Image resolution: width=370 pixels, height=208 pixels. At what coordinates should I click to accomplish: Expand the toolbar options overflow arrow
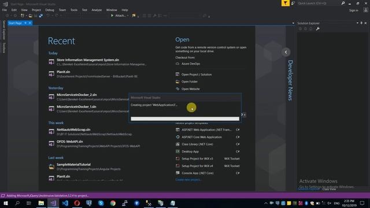(209, 16)
